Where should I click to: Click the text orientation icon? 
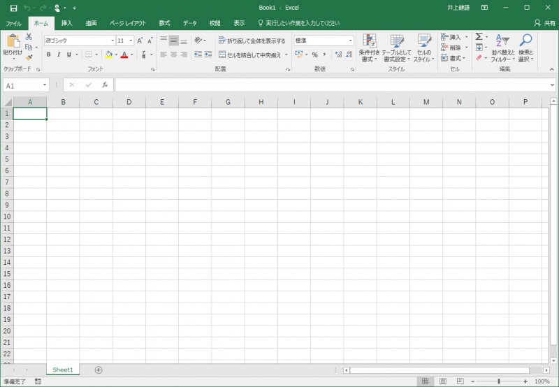tap(198, 41)
